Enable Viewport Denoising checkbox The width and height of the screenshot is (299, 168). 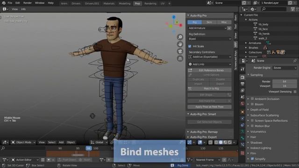click(295, 91)
